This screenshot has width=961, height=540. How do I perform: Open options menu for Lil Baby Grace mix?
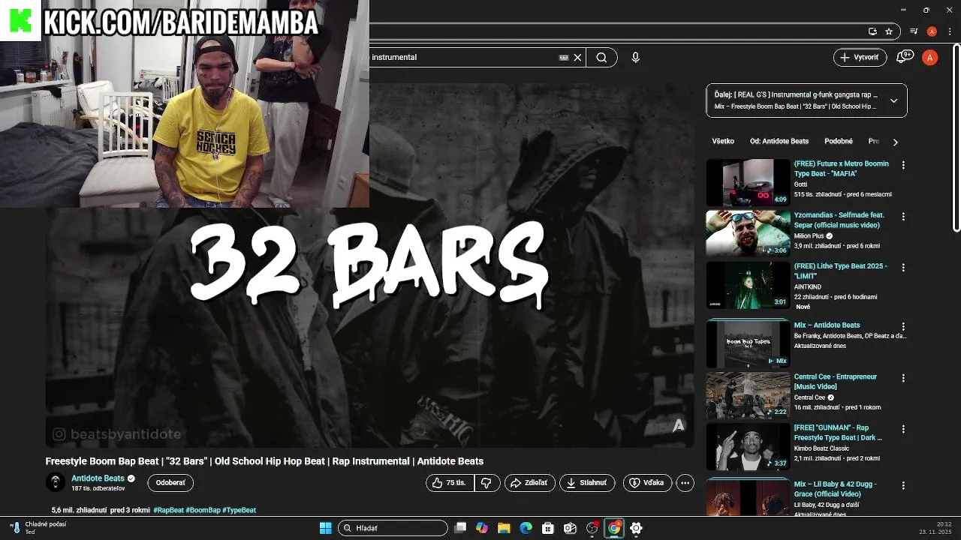903,485
